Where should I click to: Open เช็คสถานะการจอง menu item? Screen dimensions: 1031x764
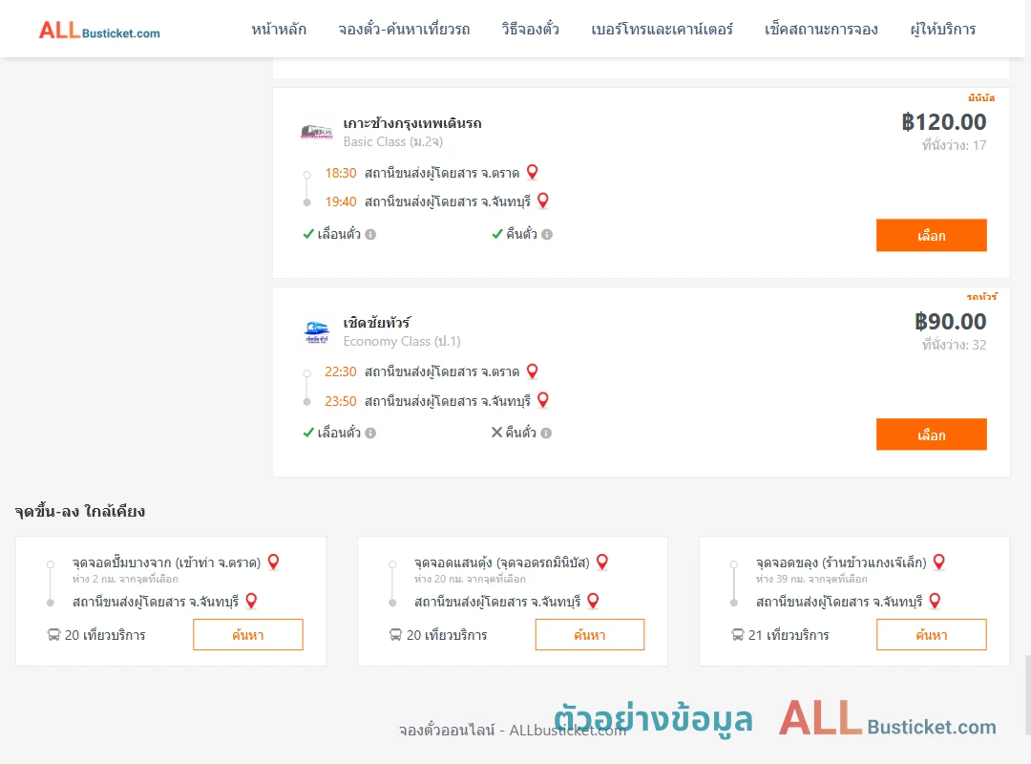pyautogui.click(x=821, y=30)
